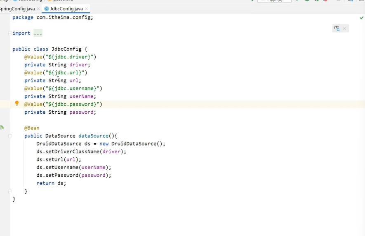Image resolution: width=365 pixels, height=236 pixels.
Task: Click the package com.itheima.config line
Action: 53,17
